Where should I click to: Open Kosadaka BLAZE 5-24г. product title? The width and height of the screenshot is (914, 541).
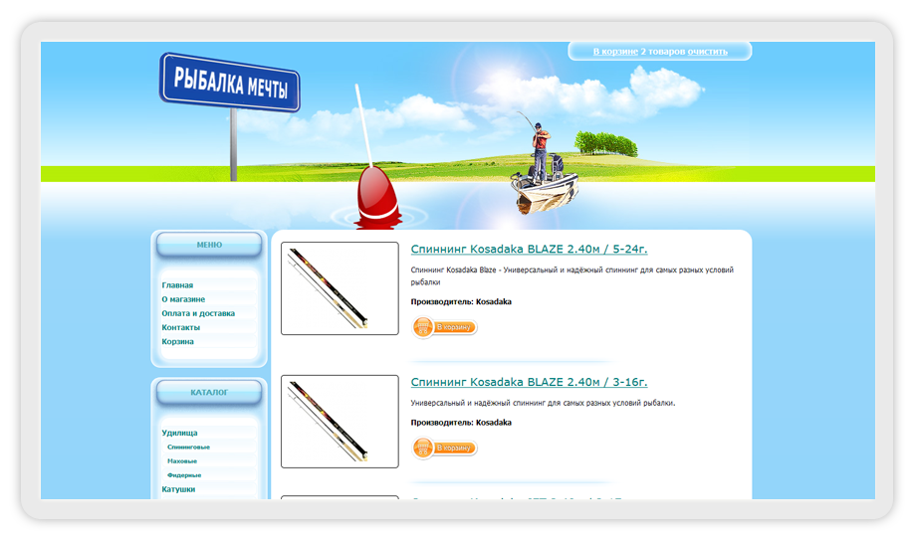pyautogui.click(x=529, y=249)
